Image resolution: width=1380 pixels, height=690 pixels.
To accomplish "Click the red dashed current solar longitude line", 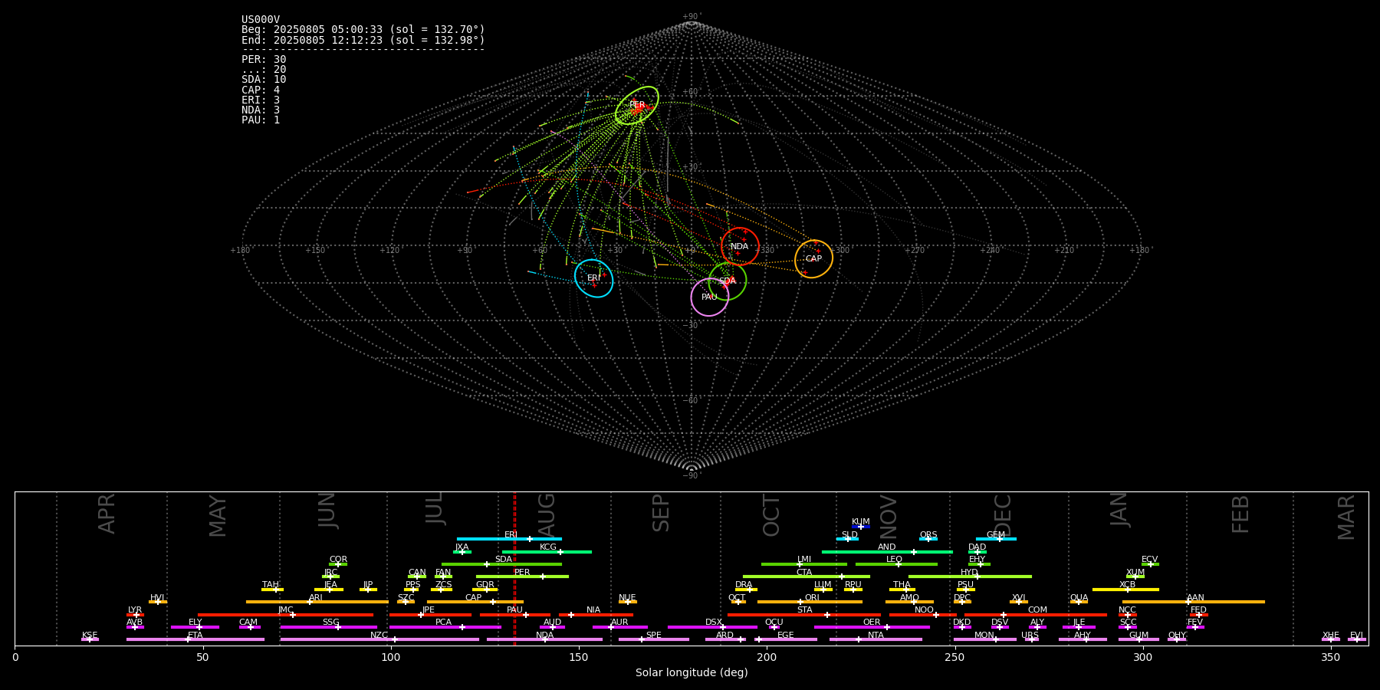I will 514,568.
